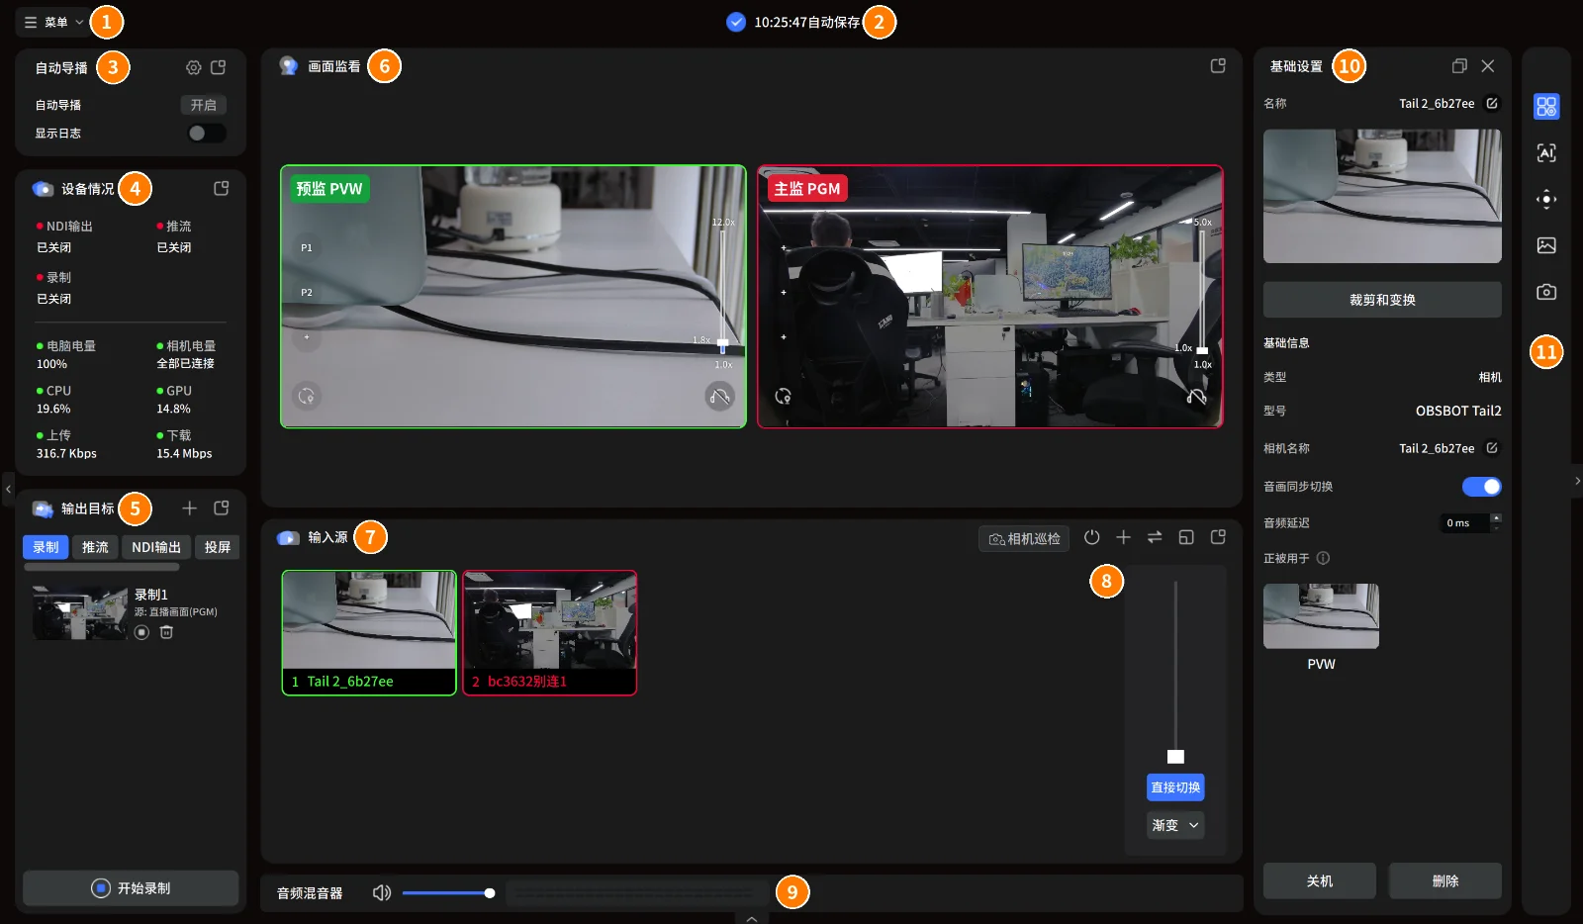Mute the audio mixer speaker icon
This screenshot has width=1583, height=924.
pos(382,893)
